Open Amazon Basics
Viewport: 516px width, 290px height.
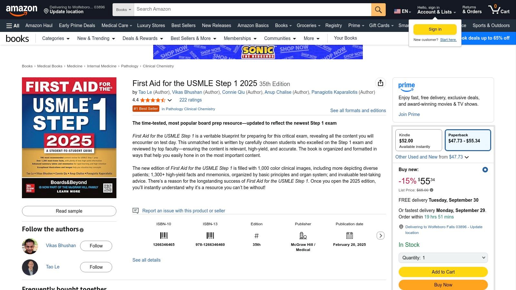[x=253, y=25]
